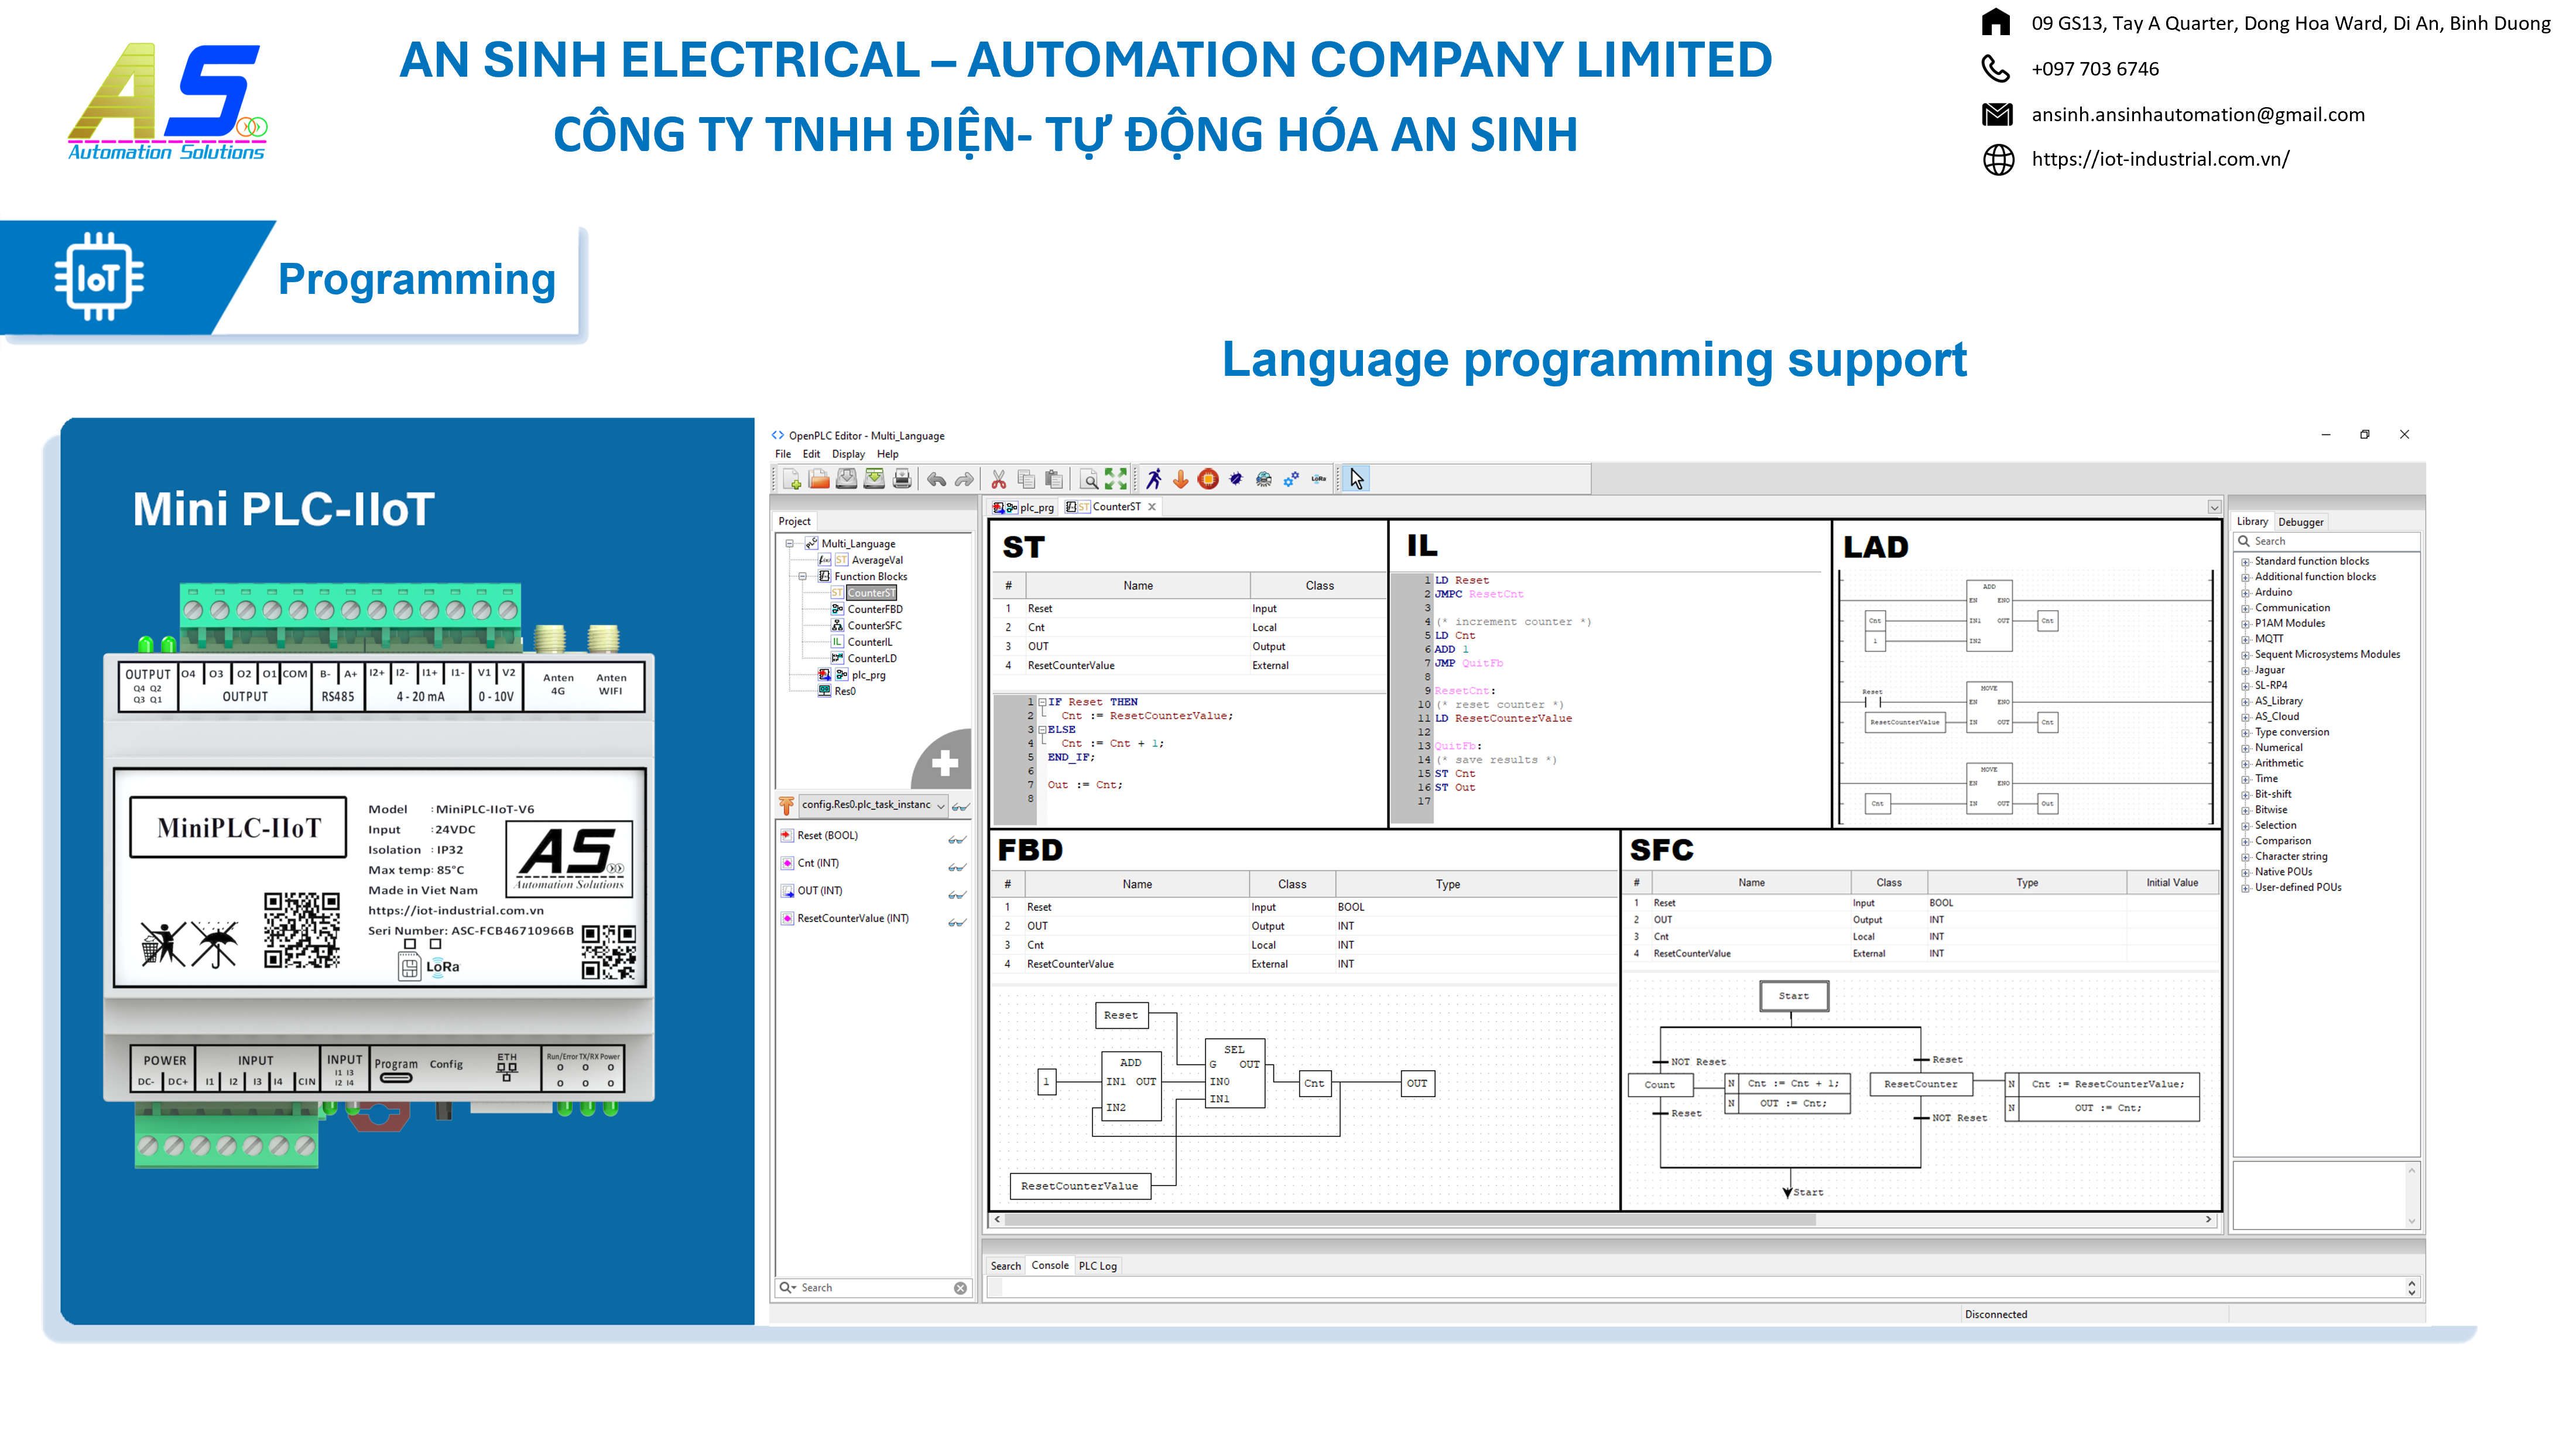This screenshot has width=2576, height=1449.
Task: Open the Display menu
Action: [848, 454]
